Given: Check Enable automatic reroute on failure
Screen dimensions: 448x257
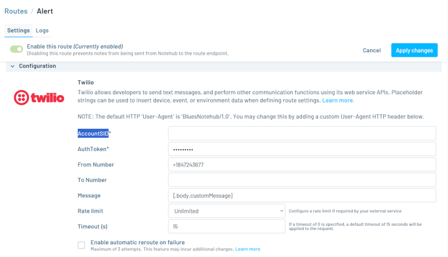Looking at the screenshot, I should tap(81, 245).
